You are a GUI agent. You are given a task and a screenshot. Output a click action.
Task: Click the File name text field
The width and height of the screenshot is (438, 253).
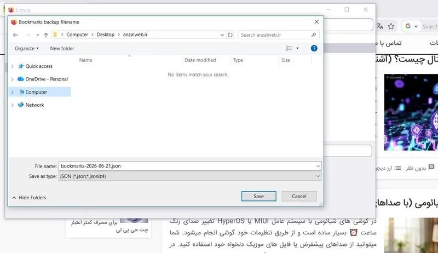[187, 166]
